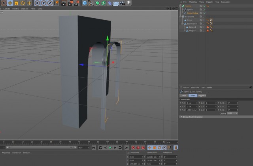
Task: Add a Light object
Action: coord(128,3)
